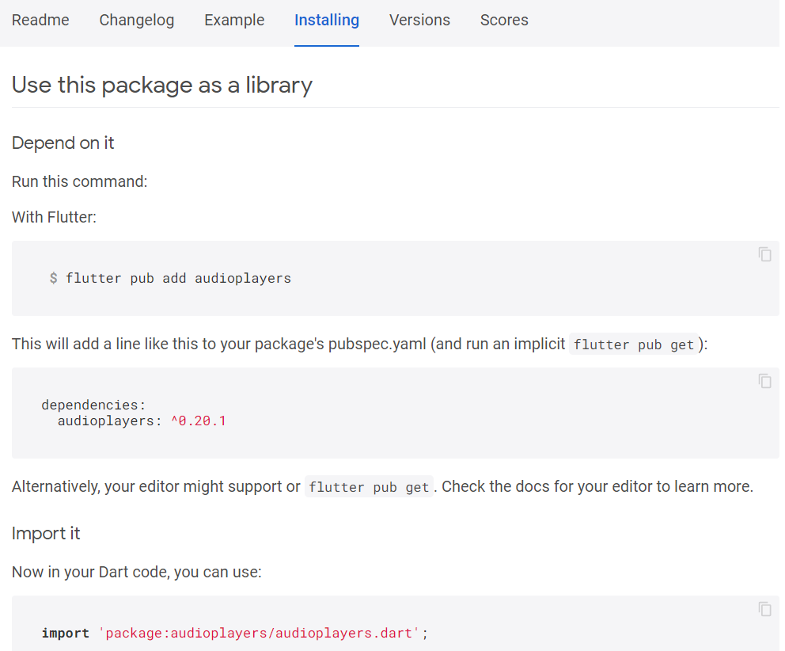Click the 'Import it' heading
Image resolution: width=785 pixels, height=651 pixels.
coord(46,533)
